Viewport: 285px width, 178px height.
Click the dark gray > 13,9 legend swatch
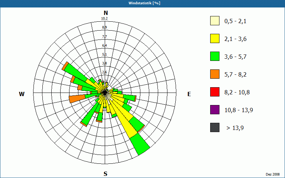(x=215, y=127)
